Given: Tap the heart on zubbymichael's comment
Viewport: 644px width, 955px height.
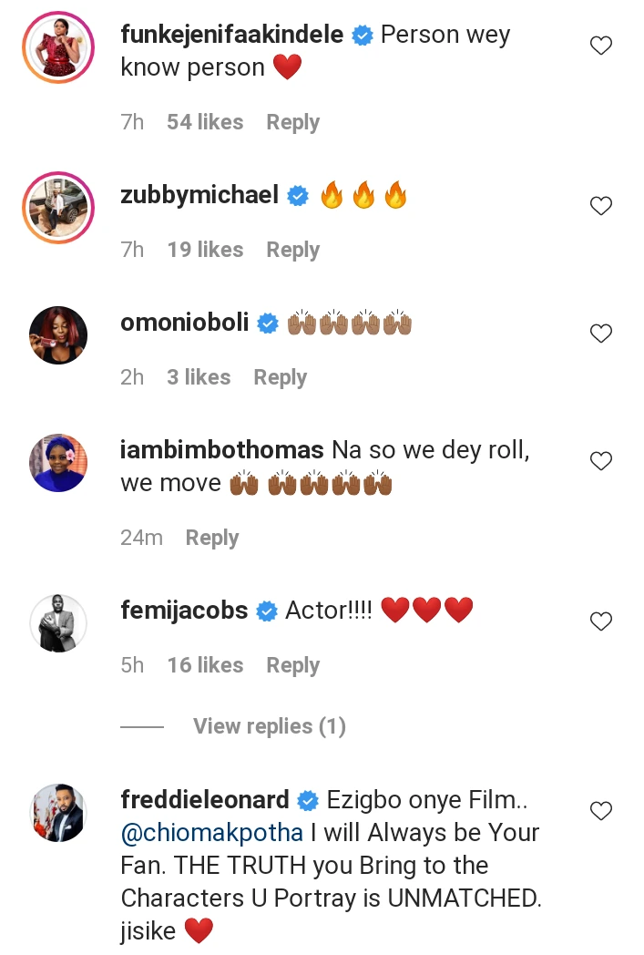Looking at the screenshot, I should (x=601, y=206).
